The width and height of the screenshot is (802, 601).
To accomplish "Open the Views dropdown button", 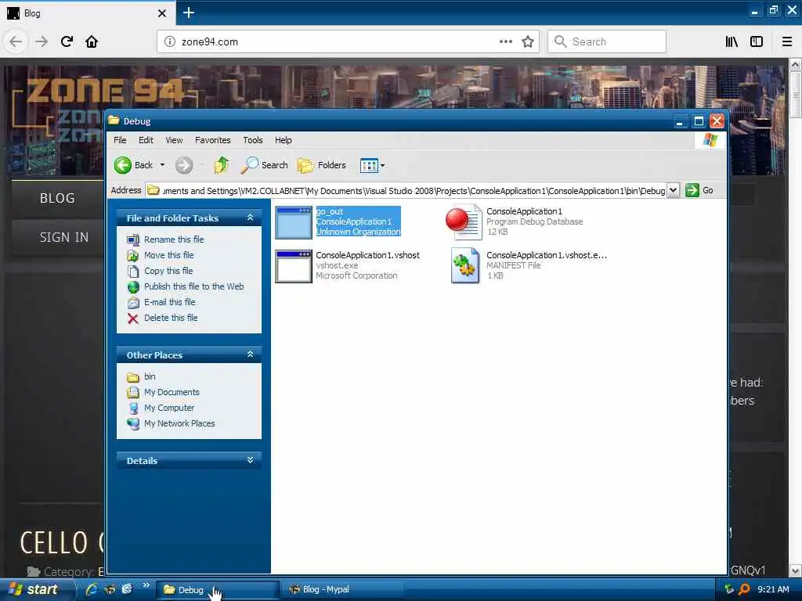I will click(x=372, y=165).
